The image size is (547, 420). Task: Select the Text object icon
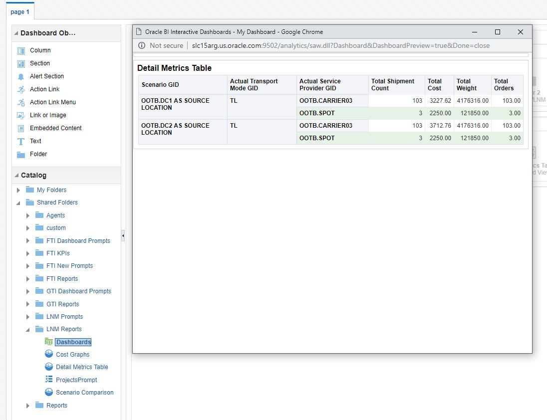pos(21,141)
